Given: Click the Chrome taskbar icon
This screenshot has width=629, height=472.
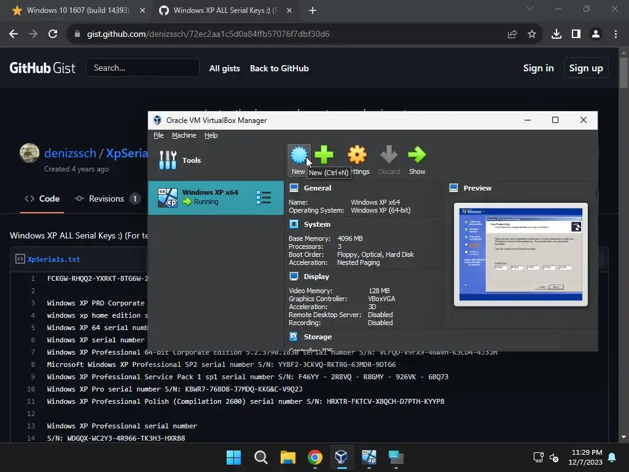Looking at the screenshot, I should tap(315, 457).
